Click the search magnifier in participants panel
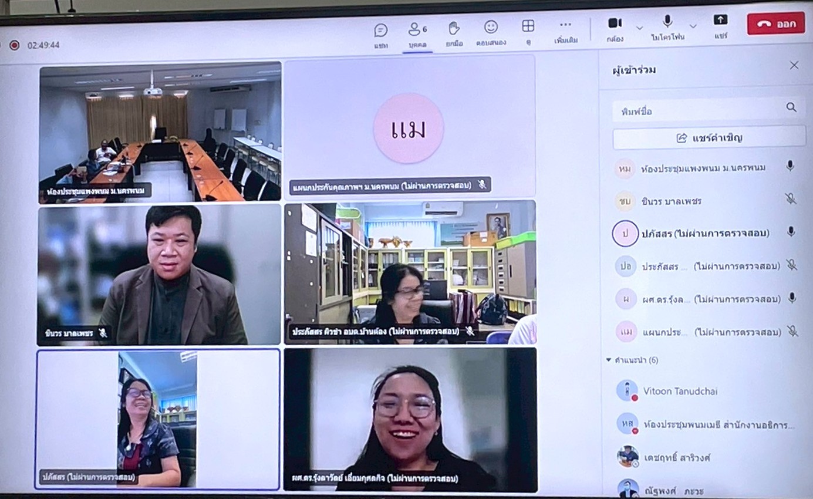Screen dimensions: 813x499 [791, 107]
